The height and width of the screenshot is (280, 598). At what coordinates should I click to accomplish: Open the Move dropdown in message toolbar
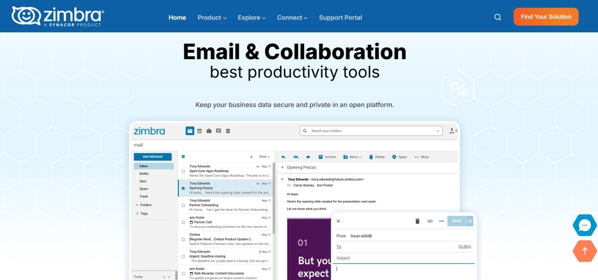[352, 157]
